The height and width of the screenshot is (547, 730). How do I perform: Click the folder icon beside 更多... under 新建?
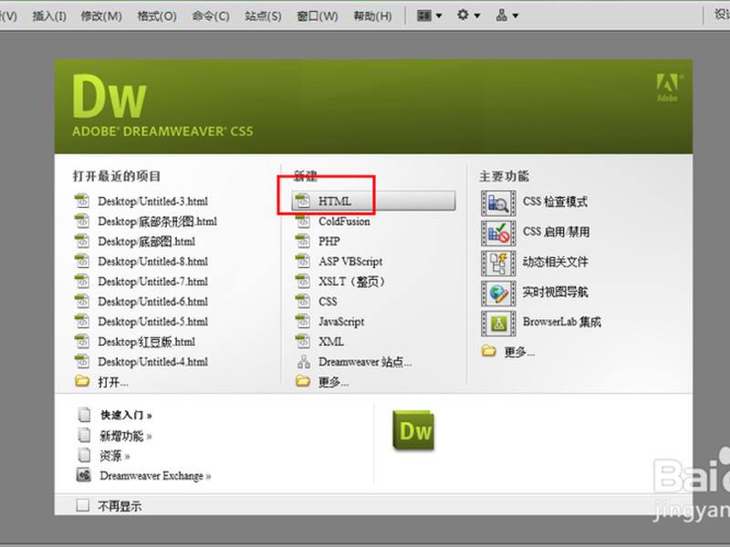pyautogui.click(x=303, y=381)
